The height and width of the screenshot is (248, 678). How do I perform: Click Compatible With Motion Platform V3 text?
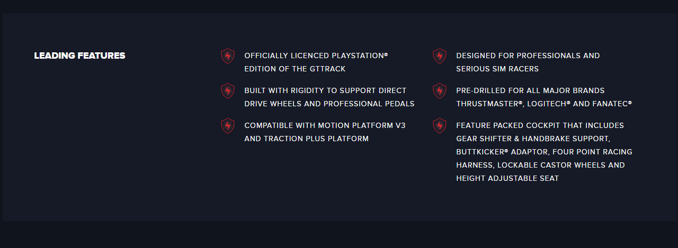325,125
